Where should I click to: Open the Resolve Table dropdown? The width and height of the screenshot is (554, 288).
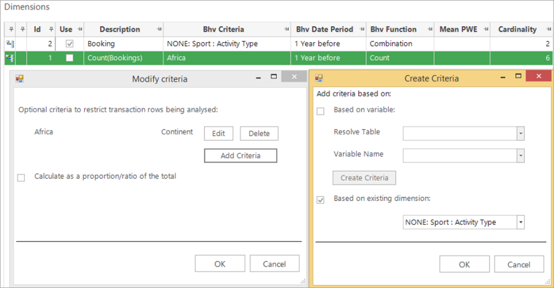coord(521,134)
